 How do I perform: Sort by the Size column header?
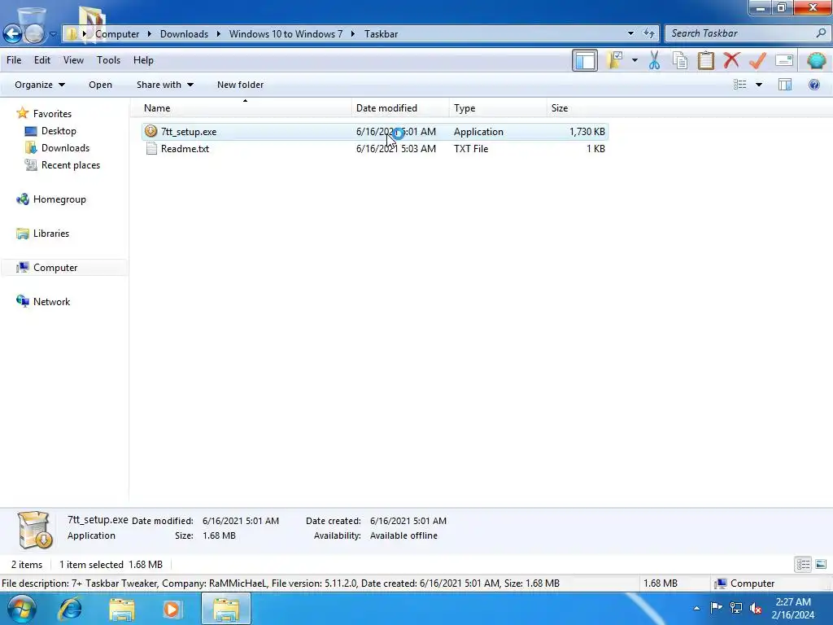click(578, 108)
